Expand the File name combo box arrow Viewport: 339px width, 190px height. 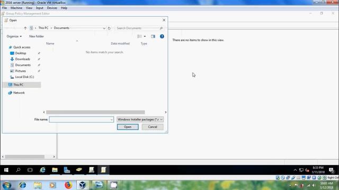click(112, 120)
